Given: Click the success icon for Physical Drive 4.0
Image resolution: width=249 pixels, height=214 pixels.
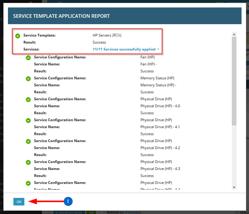Looking at the screenshot, I should coord(28,99).
